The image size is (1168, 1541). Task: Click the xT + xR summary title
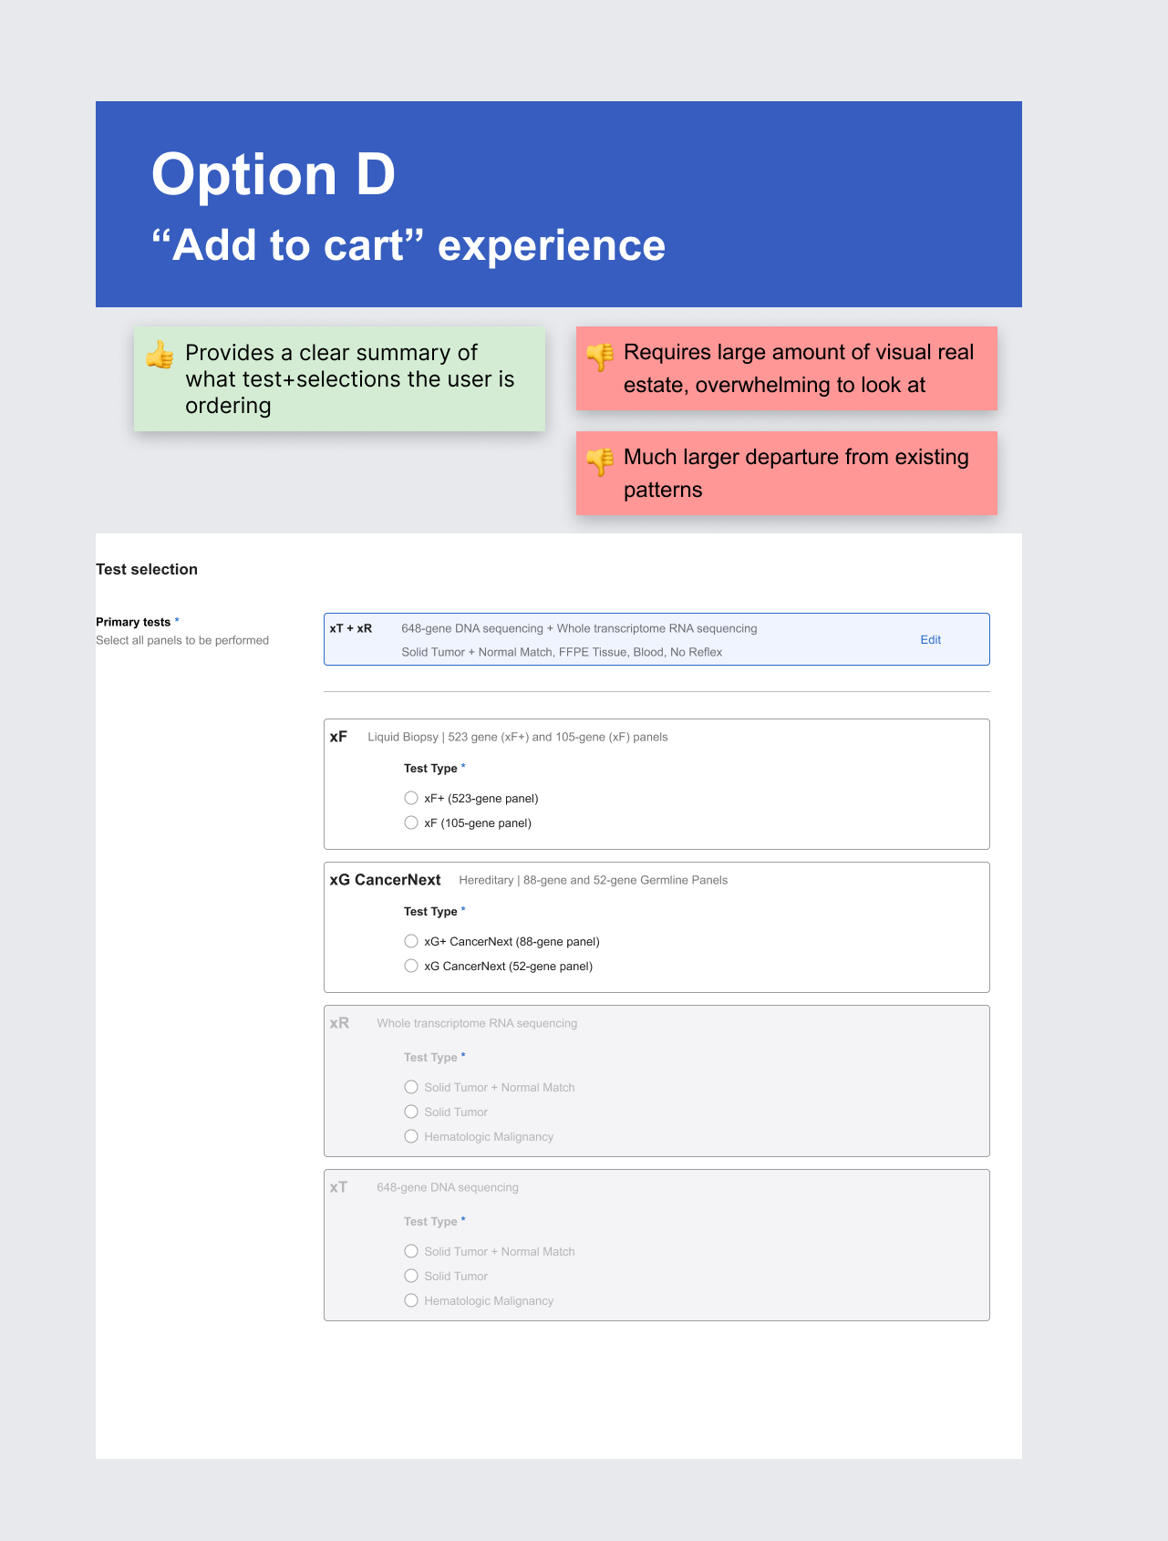pos(351,628)
